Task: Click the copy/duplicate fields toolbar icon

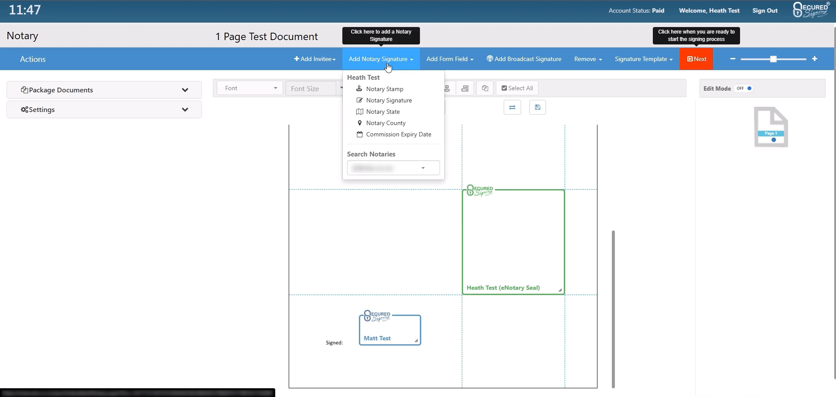Action: pyautogui.click(x=485, y=88)
